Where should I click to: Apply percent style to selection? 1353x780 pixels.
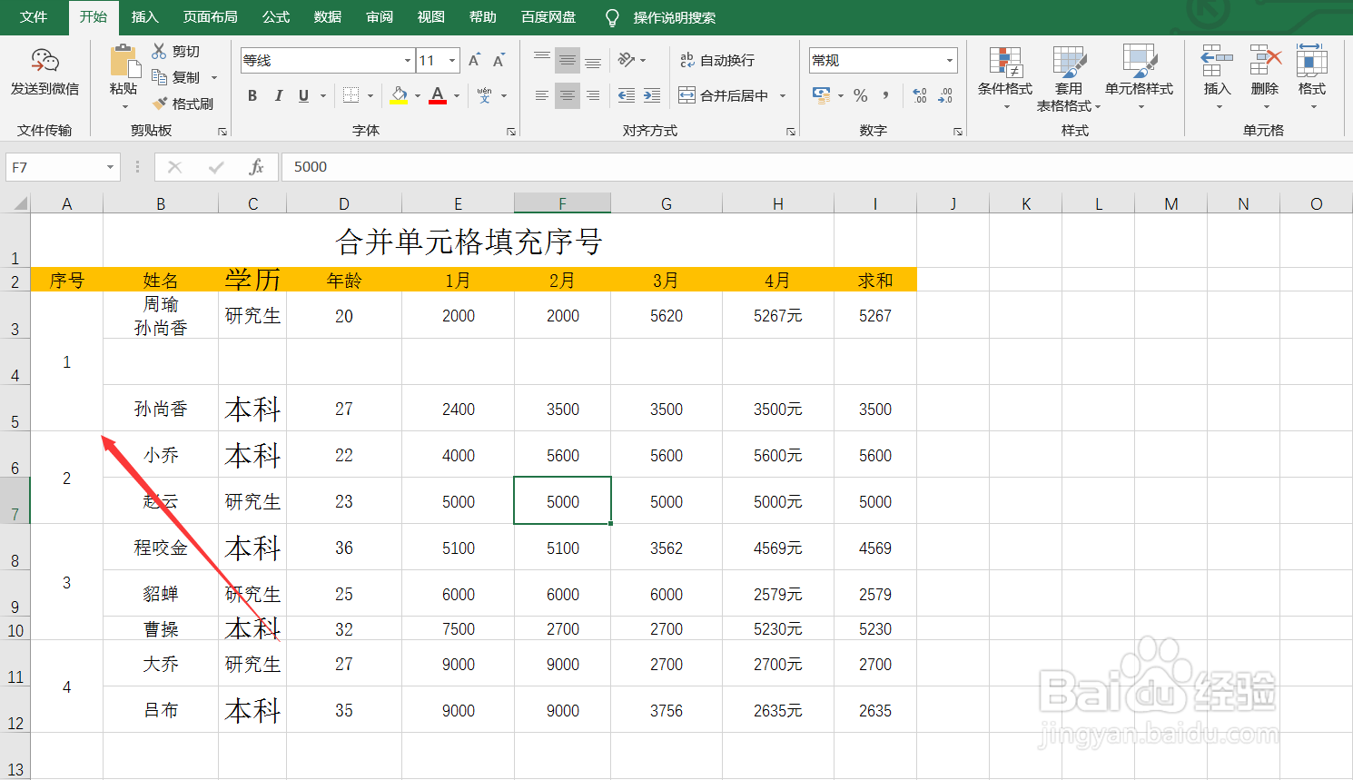pos(860,95)
